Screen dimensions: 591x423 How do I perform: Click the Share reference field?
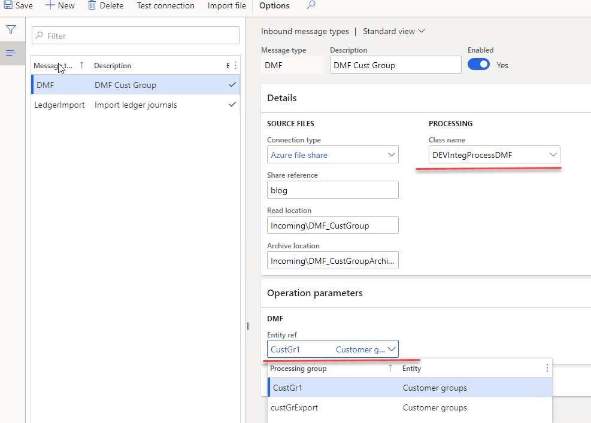[333, 190]
